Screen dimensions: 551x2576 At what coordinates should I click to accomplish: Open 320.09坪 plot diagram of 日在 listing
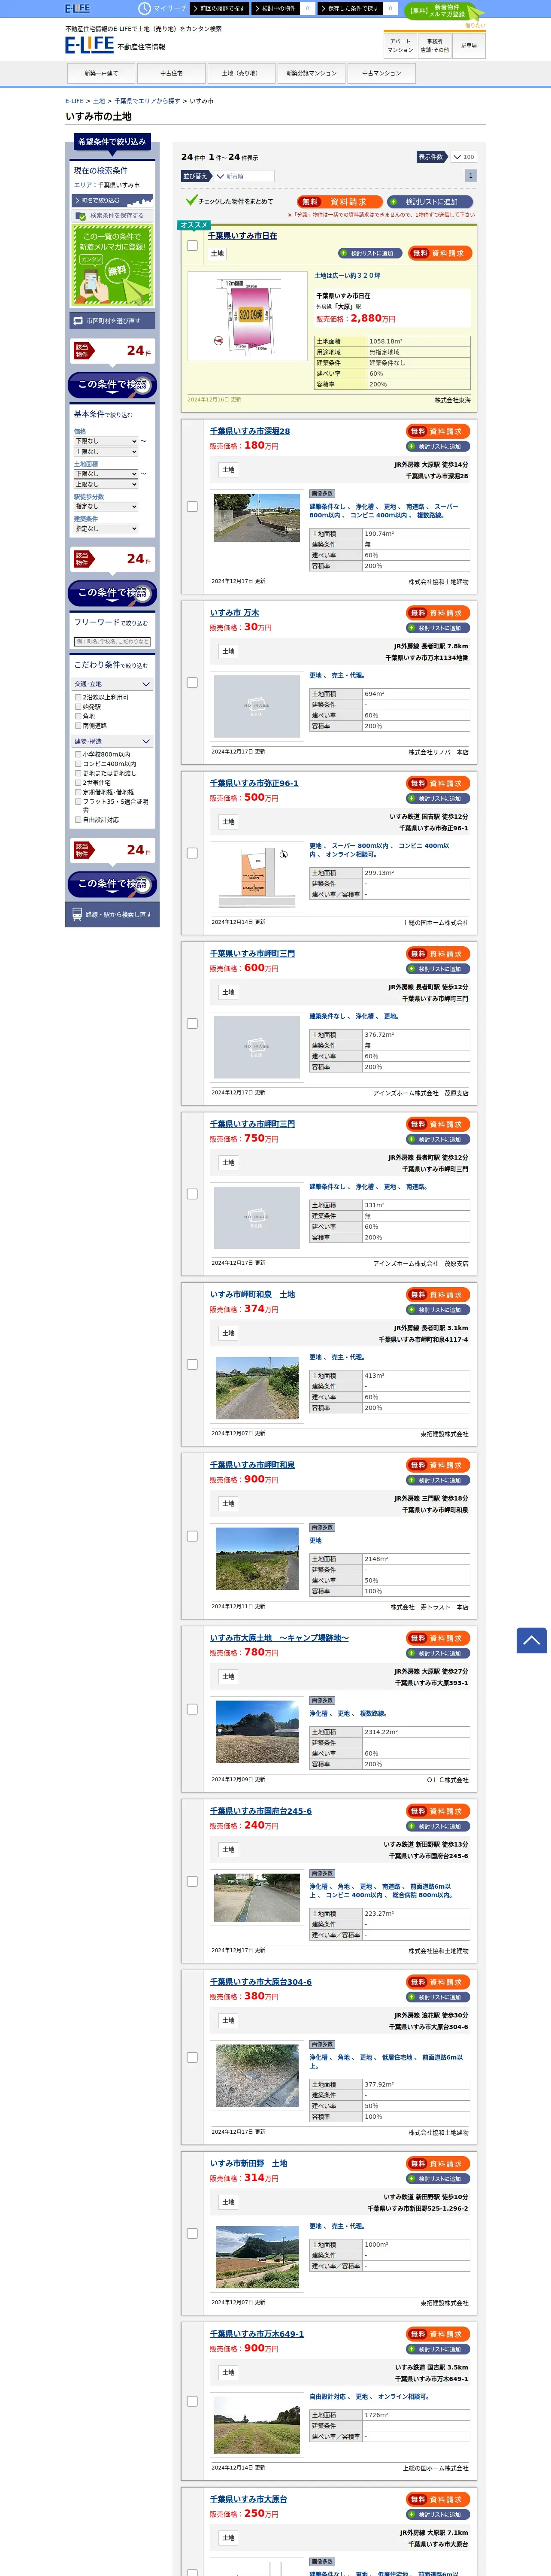[x=247, y=316]
